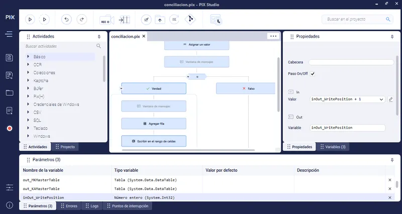Select the Agregar fila activity block
This screenshot has width=402, height=214.
[154, 124]
